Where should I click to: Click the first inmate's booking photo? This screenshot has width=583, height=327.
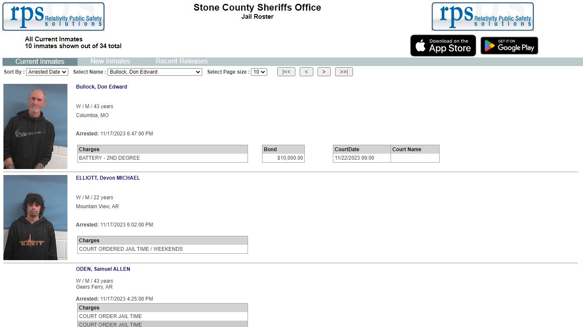pos(35,126)
